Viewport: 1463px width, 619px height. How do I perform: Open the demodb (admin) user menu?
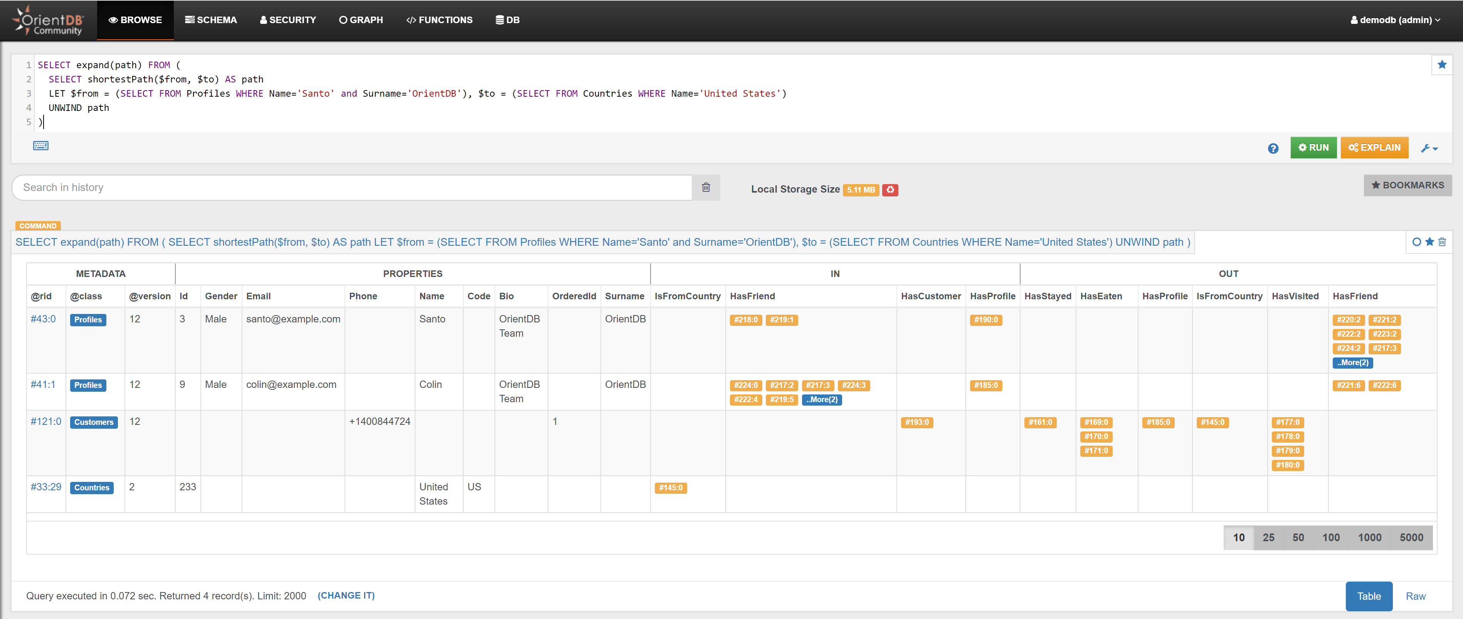tap(1395, 20)
